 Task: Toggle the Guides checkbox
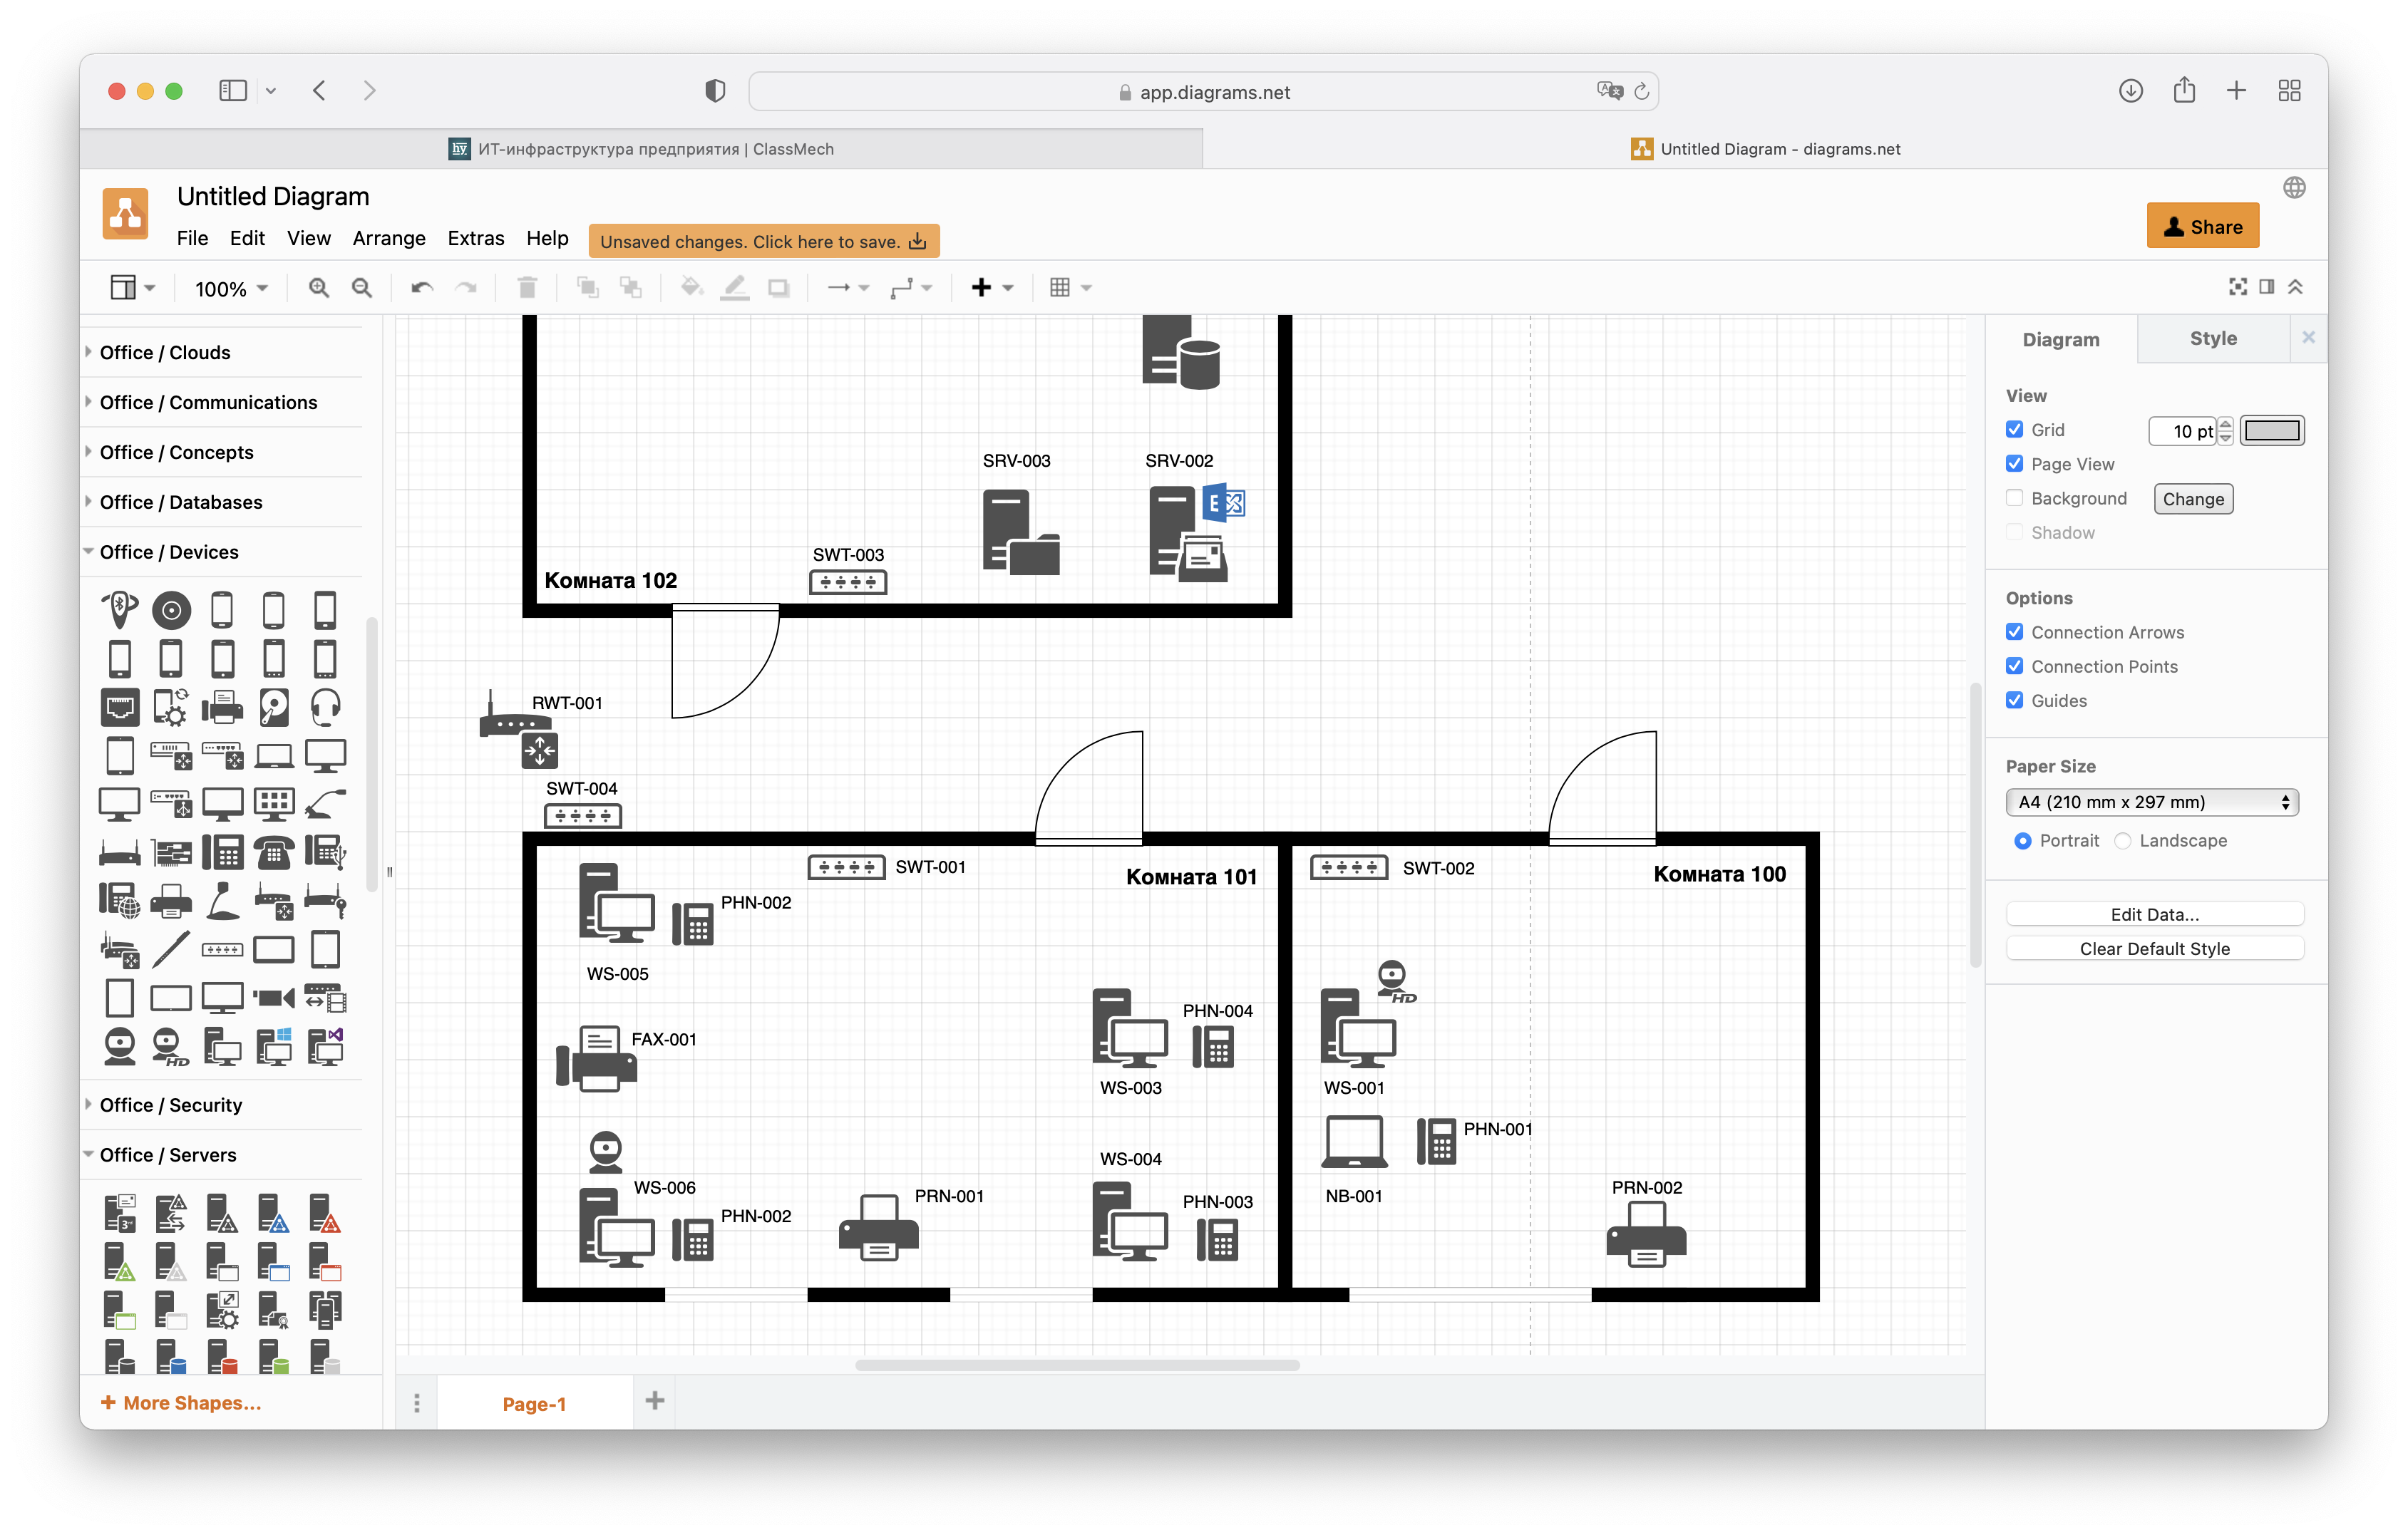(2015, 700)
